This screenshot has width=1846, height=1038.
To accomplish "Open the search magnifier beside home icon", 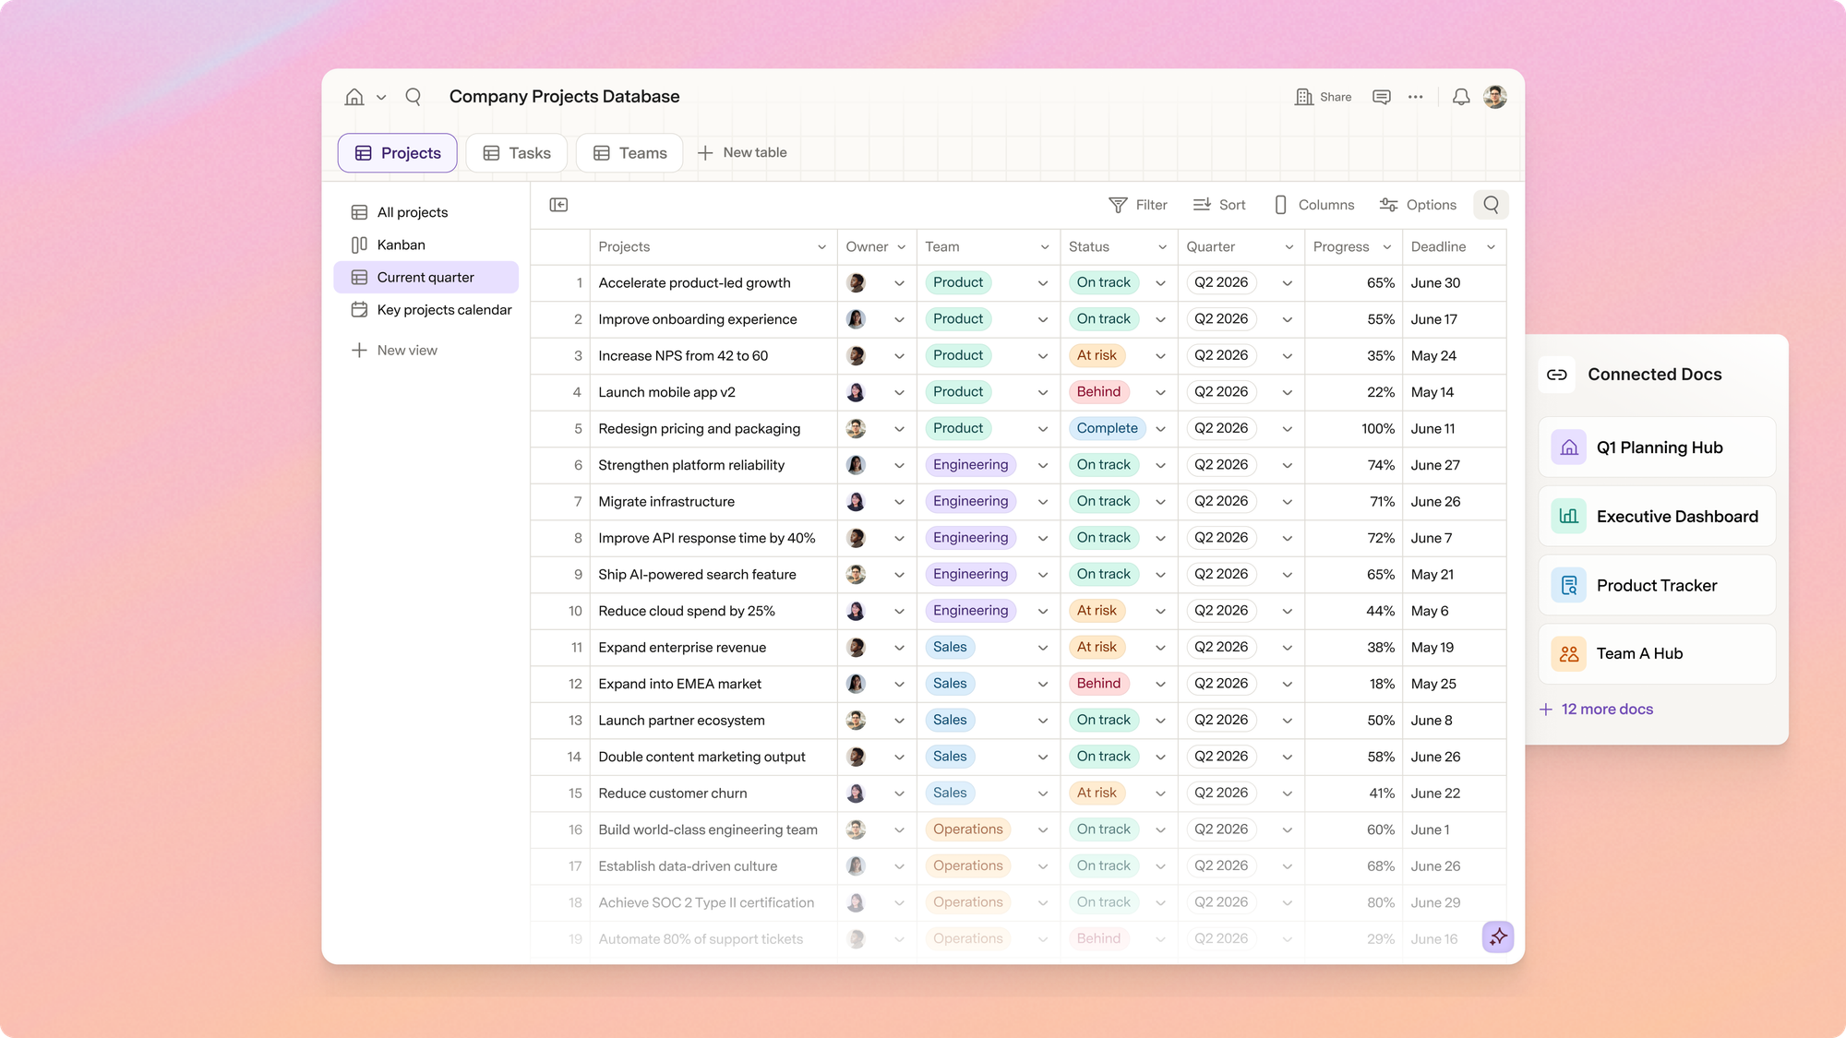I will click(414, 97).
